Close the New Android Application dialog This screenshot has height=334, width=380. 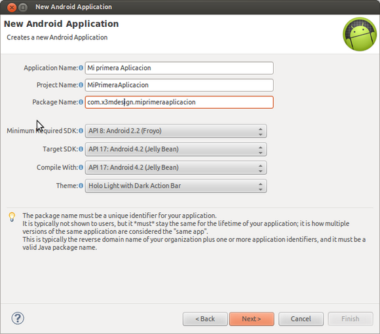point(12,7)
